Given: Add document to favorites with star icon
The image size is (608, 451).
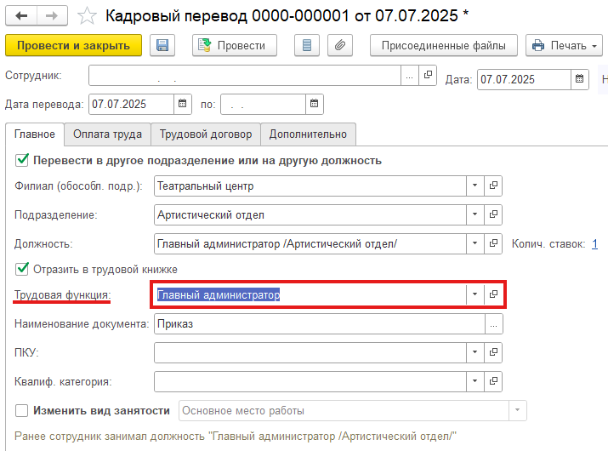Looking at the screenshot, I should coord(87,16).
